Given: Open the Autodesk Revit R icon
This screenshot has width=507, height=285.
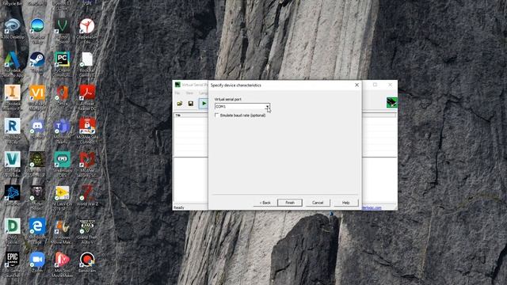Looking at the screenshot, I should point(13,131).
